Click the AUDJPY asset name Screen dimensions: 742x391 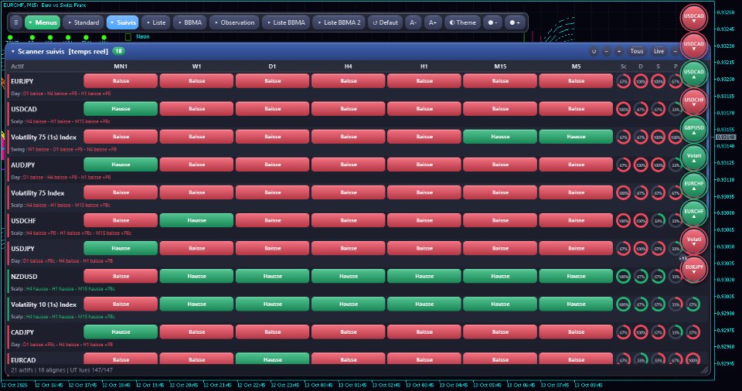(22, 165)
